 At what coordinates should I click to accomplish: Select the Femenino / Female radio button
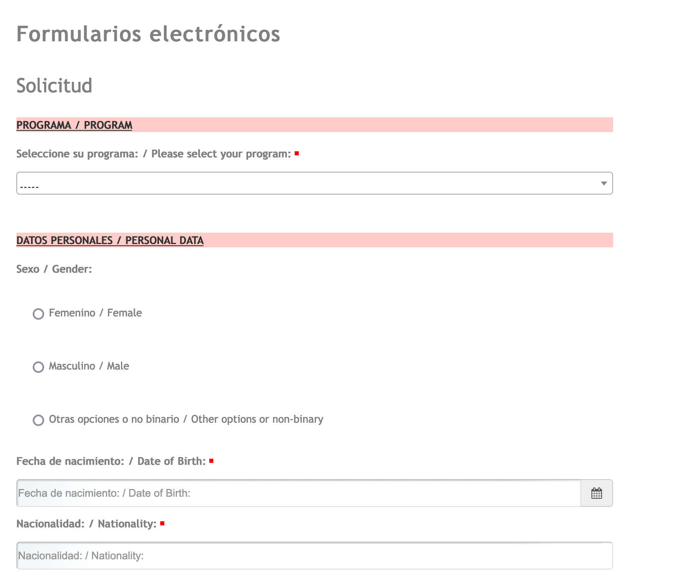[x=38, y=314]
